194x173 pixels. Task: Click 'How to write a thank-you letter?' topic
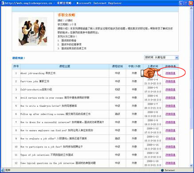click(48, 106)
